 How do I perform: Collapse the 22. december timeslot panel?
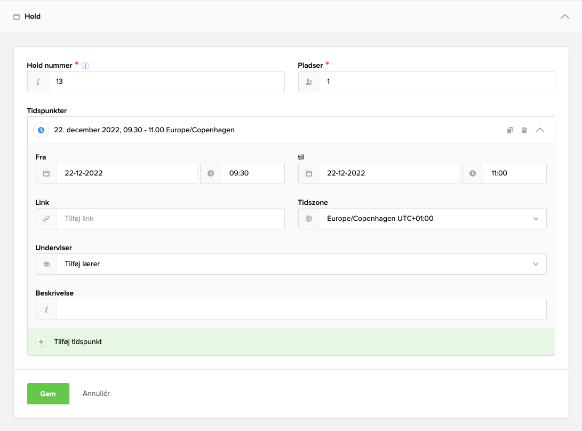point(540,130)
